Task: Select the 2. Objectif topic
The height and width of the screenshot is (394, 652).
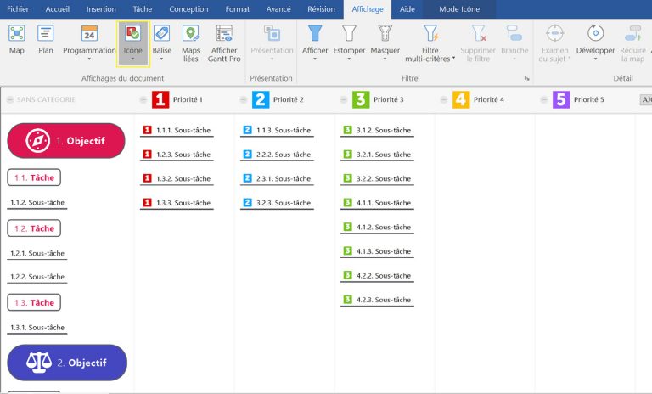Action: point(66,363)
